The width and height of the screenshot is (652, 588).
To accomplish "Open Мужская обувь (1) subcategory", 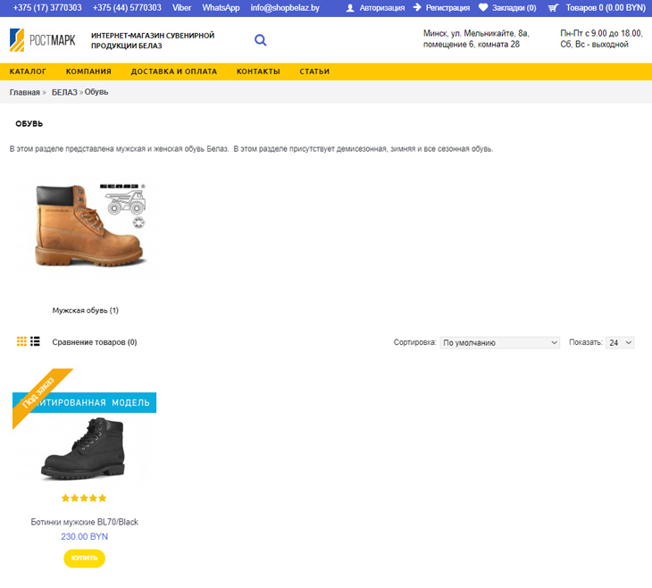I will click(85, 310).
